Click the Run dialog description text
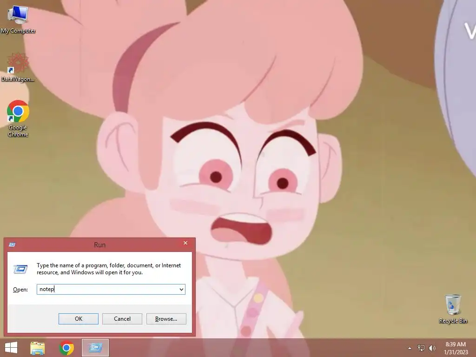Viewport: 476px width, 357px height. [x=109, y=269]
